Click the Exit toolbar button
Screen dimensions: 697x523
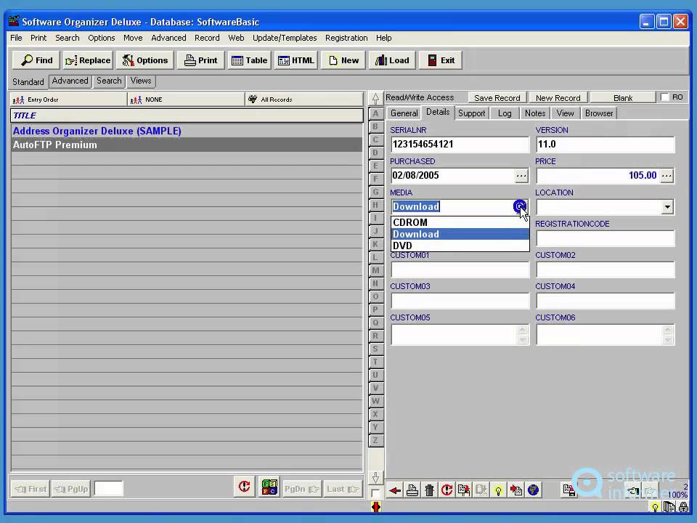tap(441, 60)
